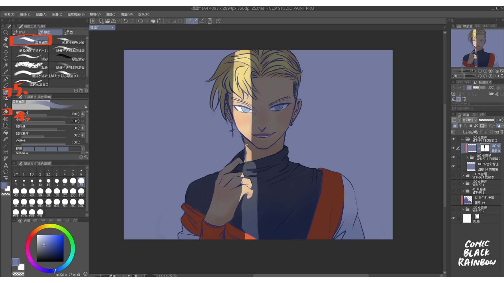Select the Magnifier zoom tool
The image size is (504, 283).
pos(6,32)
